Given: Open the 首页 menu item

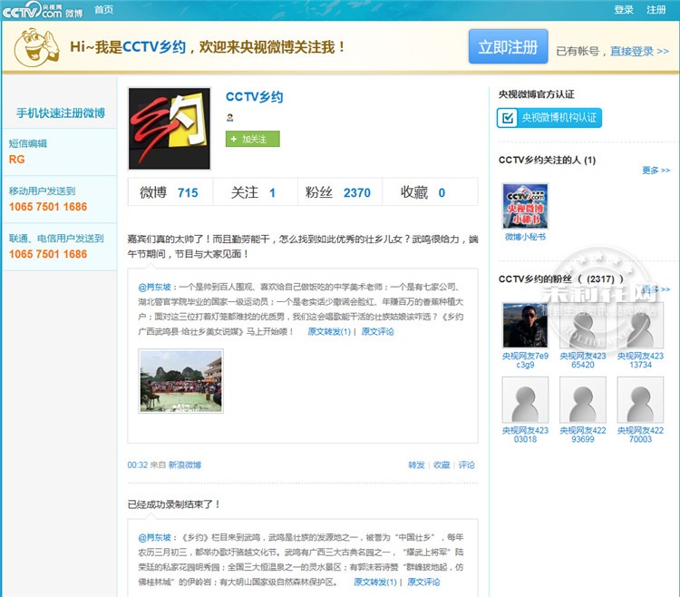Looking at the screenshot, I should [104, 10].
